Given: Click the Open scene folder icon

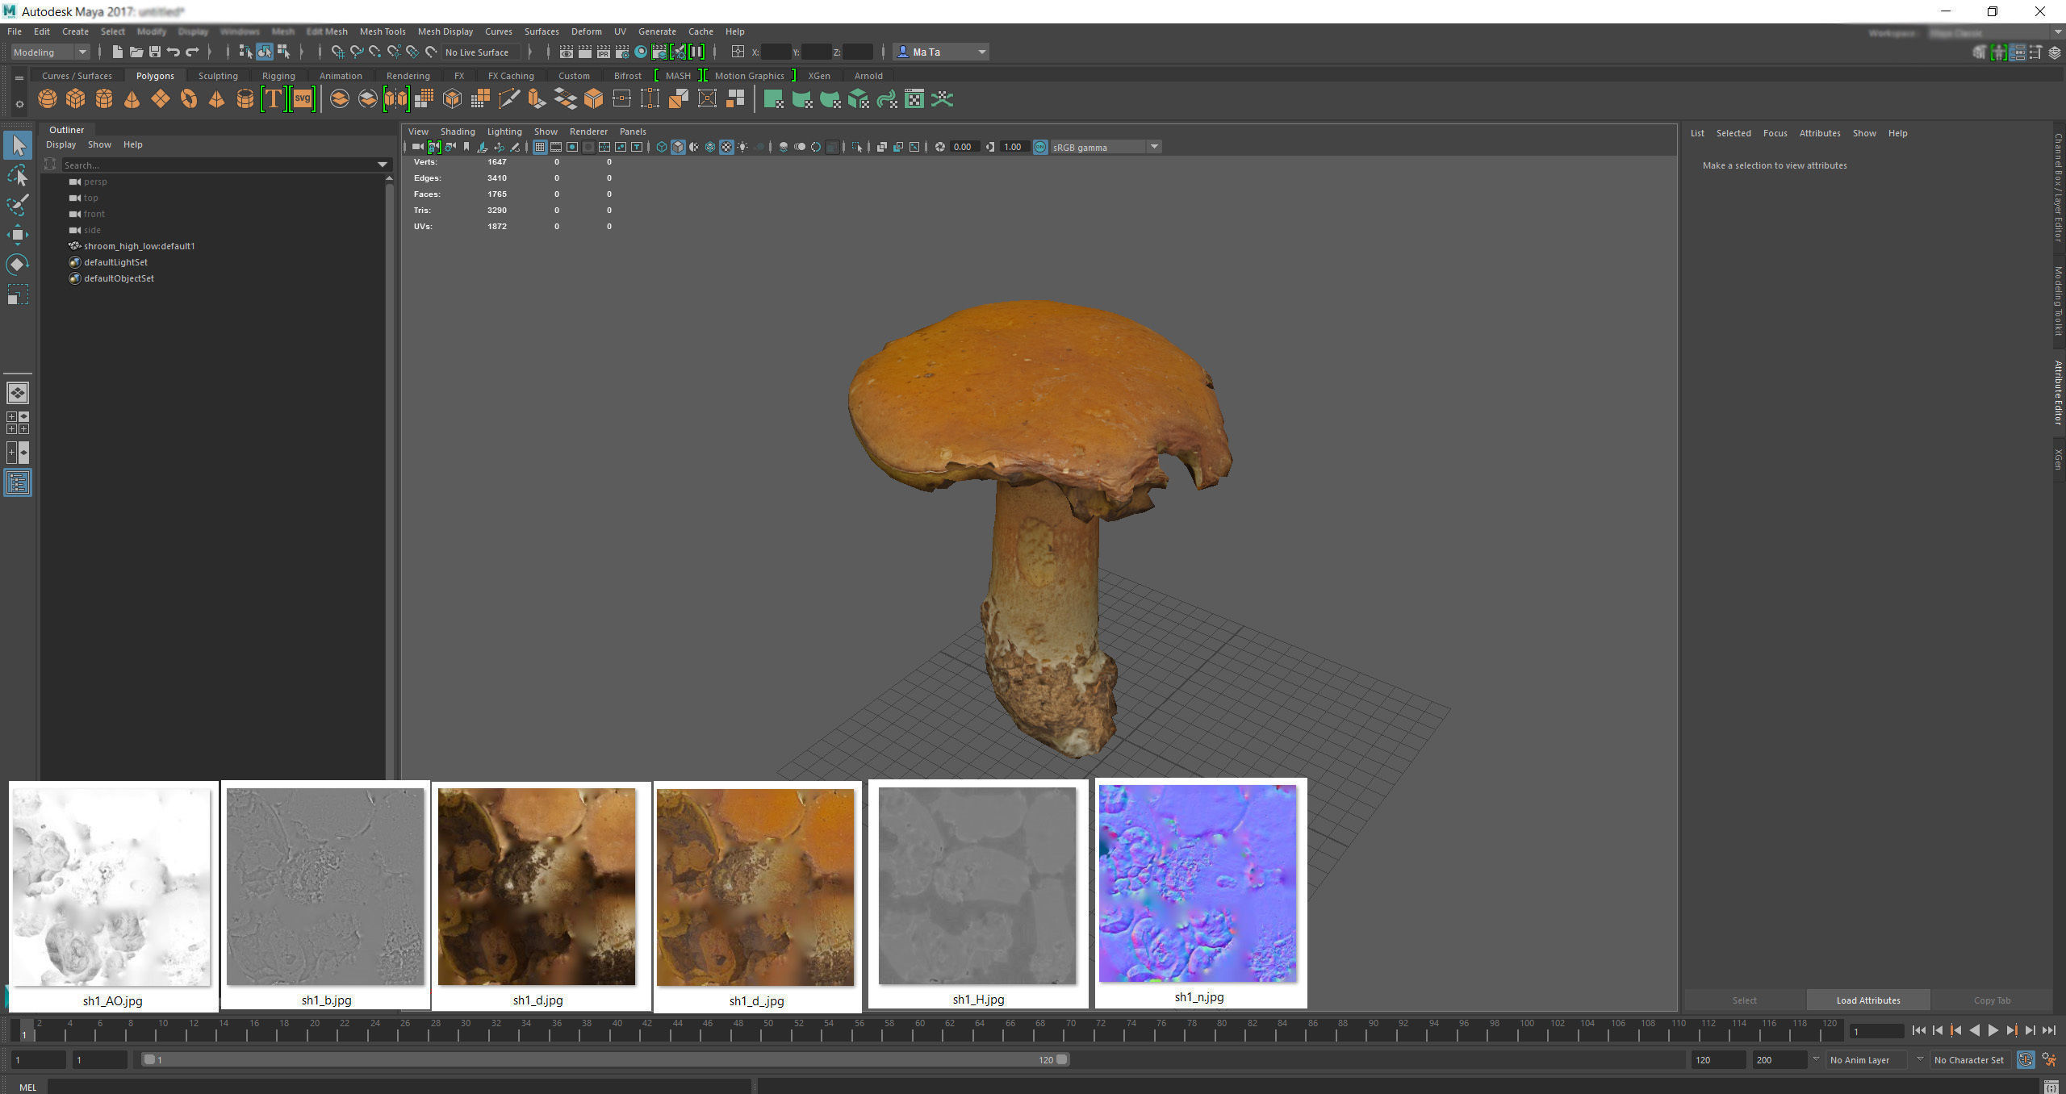Looking at the screenshot, I should pyautogui.click(x=136, y=52).
